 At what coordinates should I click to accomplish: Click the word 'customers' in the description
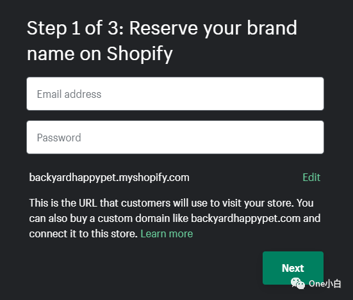pos(145,203)
